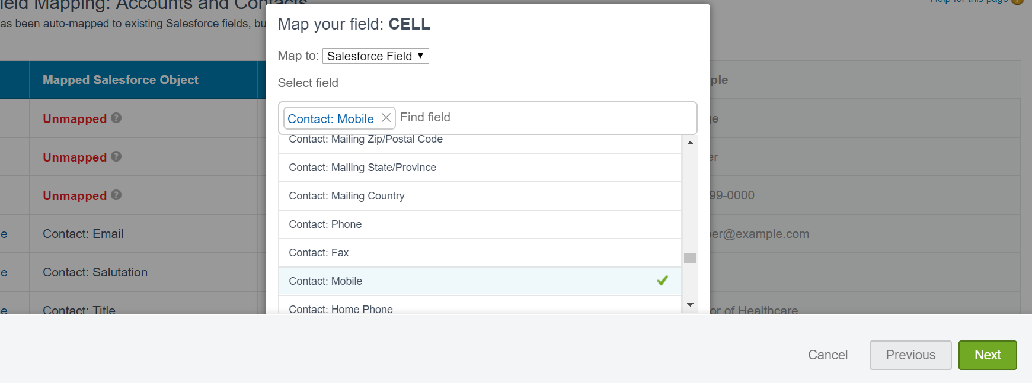Remove the Contact: Mobile selected tag
Image resolution: width=1032 pixels, height=383 pixels.
point(386,118)
